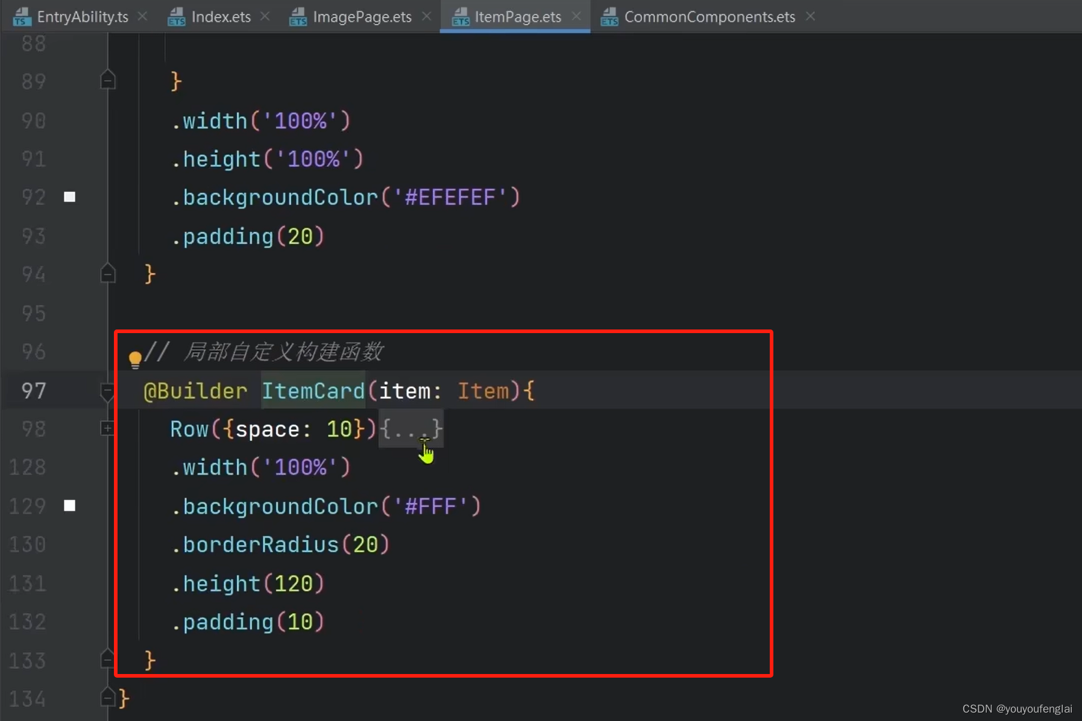Click the .backgroundColor('#EFEFEF') code line
Image resolution: width=1082 pixels, height=721 pixels.
pos(345,197)
